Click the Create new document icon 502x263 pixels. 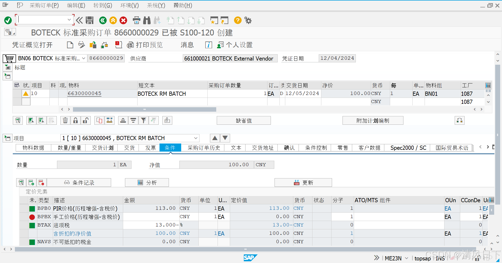(x=70, y=45)
